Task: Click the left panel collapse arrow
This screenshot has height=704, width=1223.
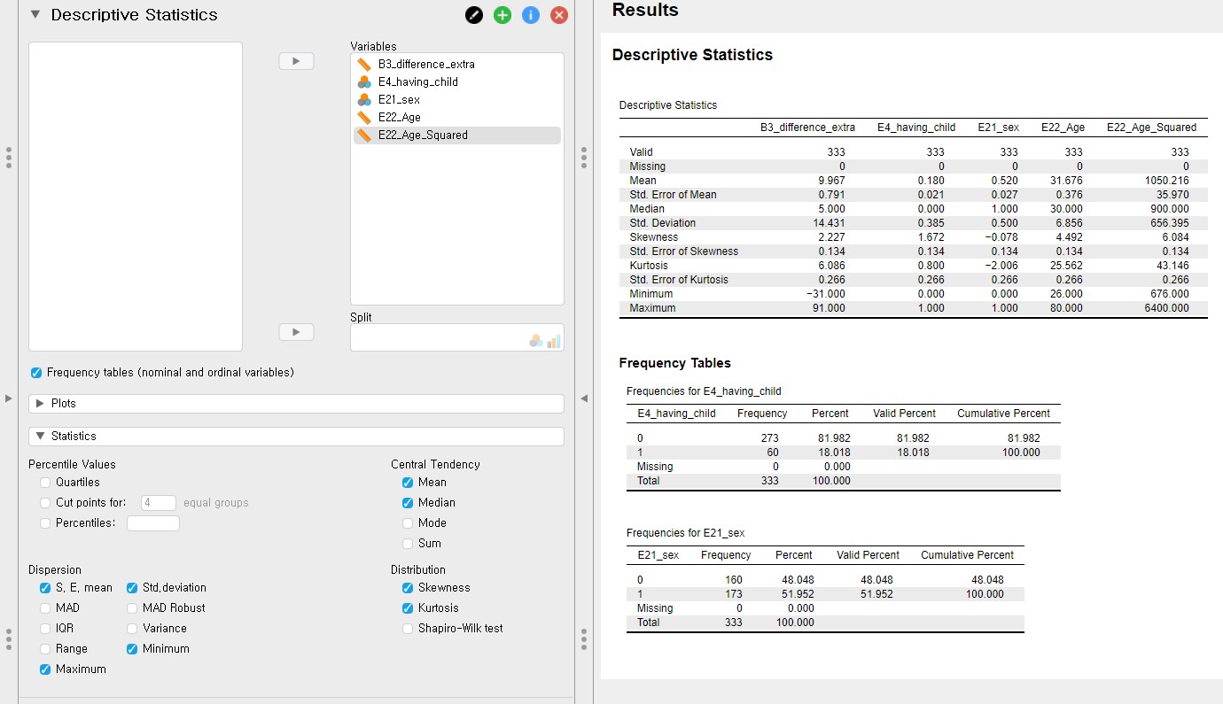Action: 9,398
